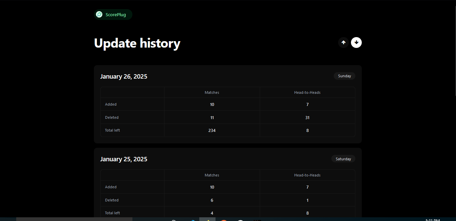
Task: Select Total left row label for January 26
Action: pos(112,130)
